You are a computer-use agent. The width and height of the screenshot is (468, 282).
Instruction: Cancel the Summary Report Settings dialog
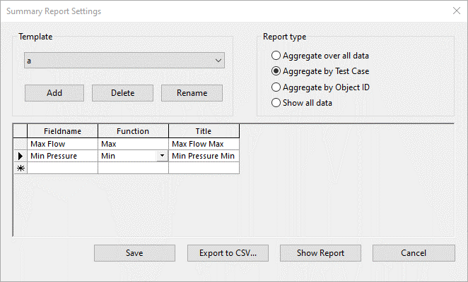coord(414,253)
